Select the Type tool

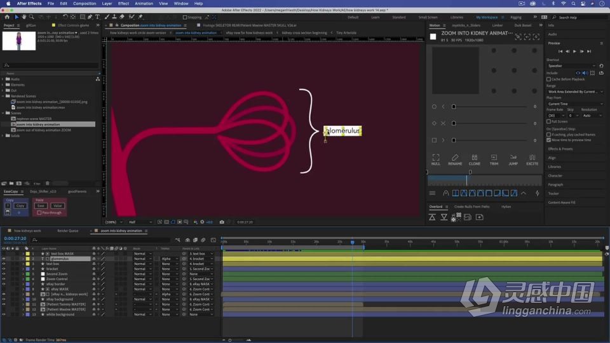click(x=97, y=17)
